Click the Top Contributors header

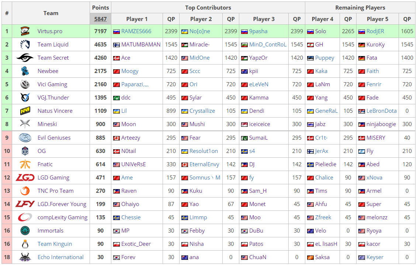coord(208,7)
